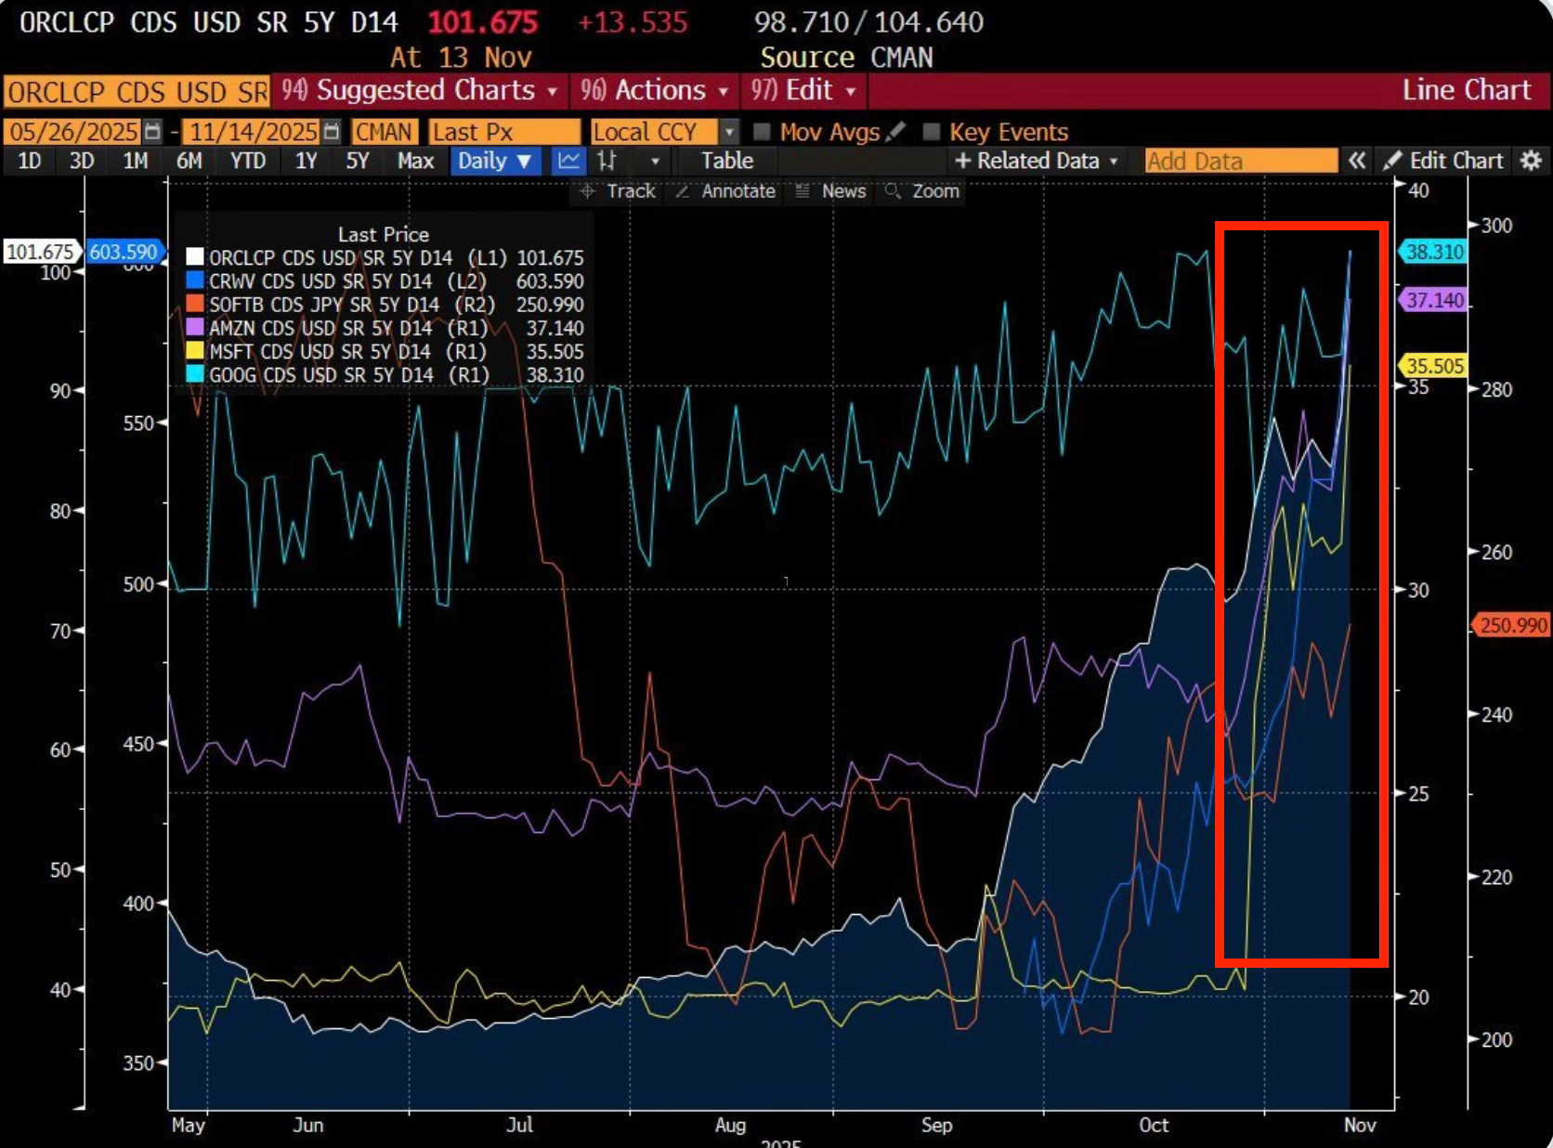Click the purple AMZN legend swatch
The image size is (1553, 1148).
pos(194,328)
